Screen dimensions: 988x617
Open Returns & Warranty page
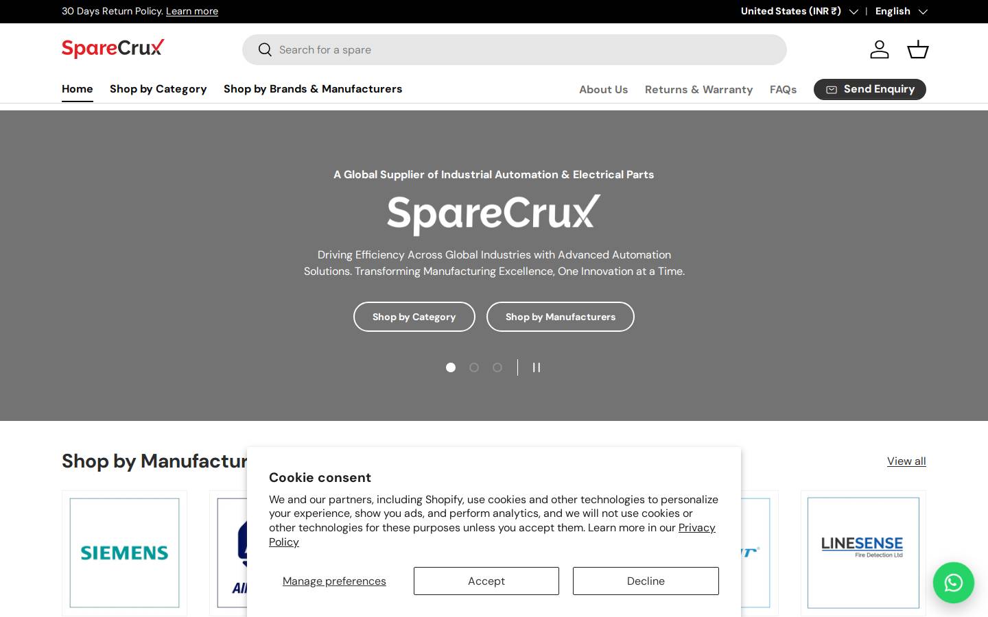click(698, 90)
